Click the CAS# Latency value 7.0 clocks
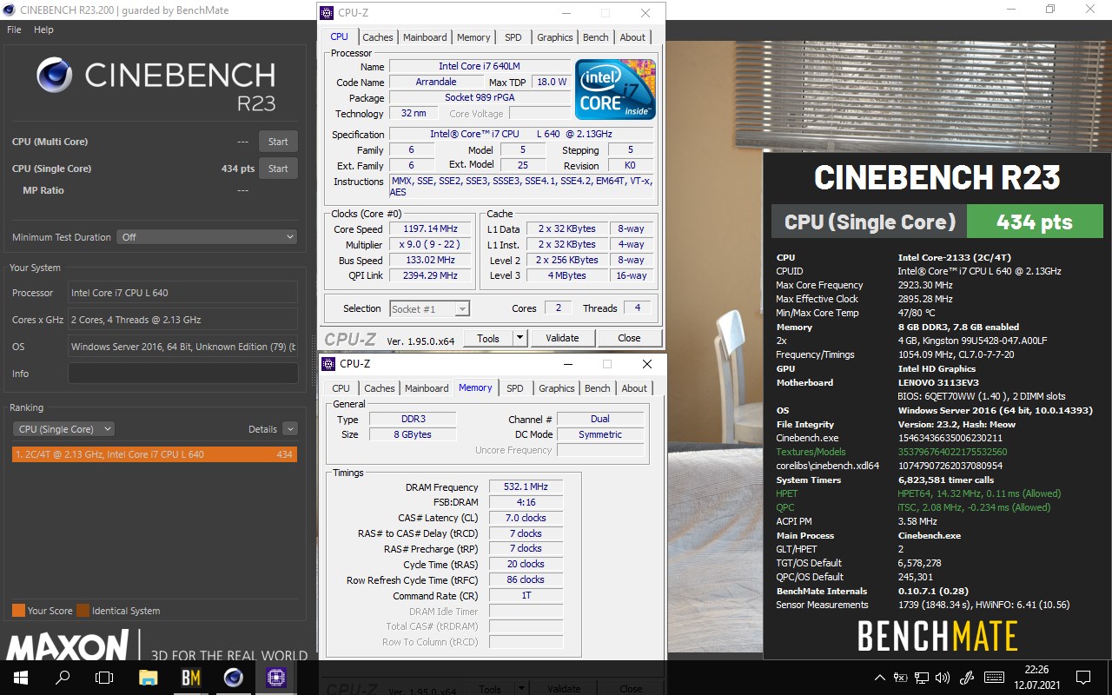This screenshot has height=695, width=1112. click(526, 518)
